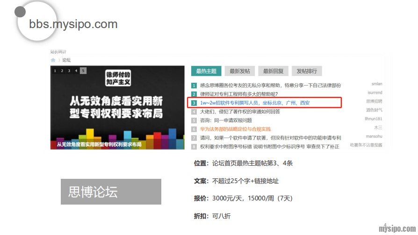This screenshot has width=418, height=235.
Task: Click the text 3000元/天，15000/周（7天）
Action: 252,198
